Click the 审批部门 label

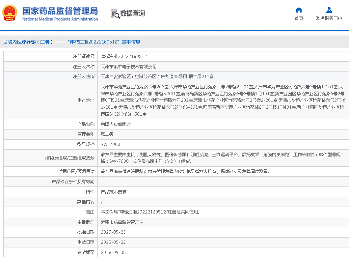(x=86, y=222)
